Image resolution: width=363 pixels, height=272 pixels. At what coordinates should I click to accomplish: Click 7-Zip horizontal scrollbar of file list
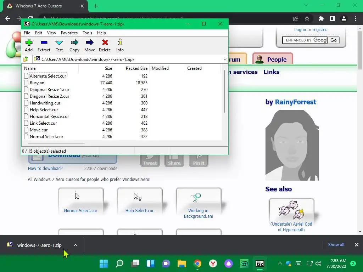[56, 143]
